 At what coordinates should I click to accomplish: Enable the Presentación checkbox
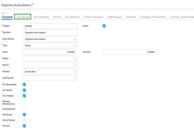24,109
